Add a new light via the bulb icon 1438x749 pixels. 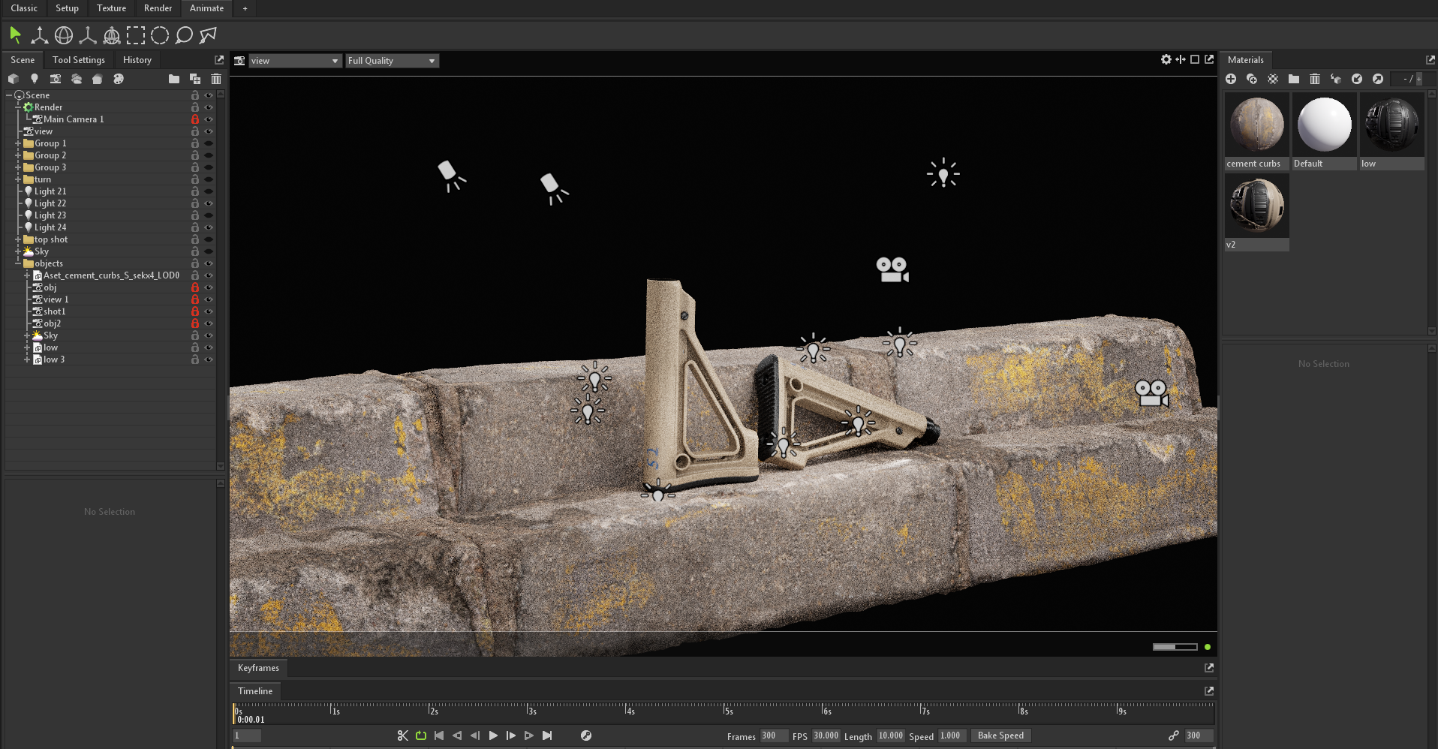coord(34,79)
